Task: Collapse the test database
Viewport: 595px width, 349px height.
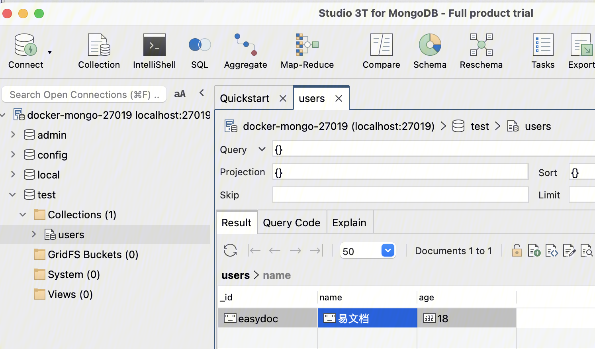Action: coord(13,194)
